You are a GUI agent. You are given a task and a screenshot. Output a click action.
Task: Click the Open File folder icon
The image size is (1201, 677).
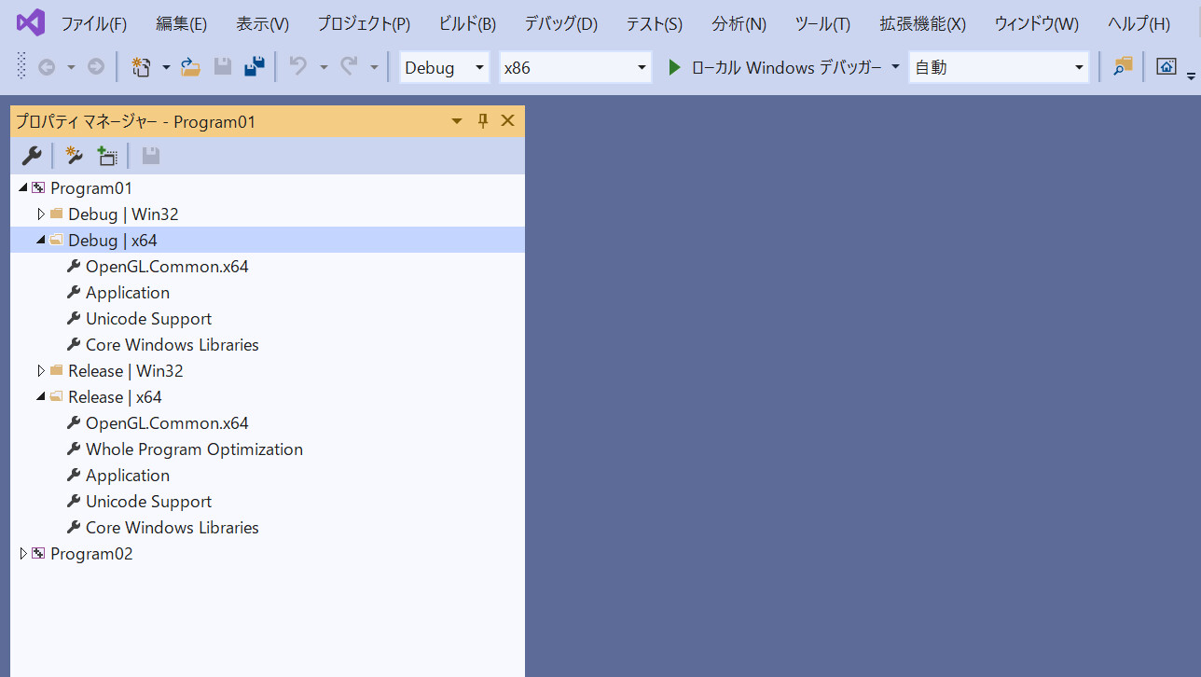pyautogui.click(x=190, y=67)
